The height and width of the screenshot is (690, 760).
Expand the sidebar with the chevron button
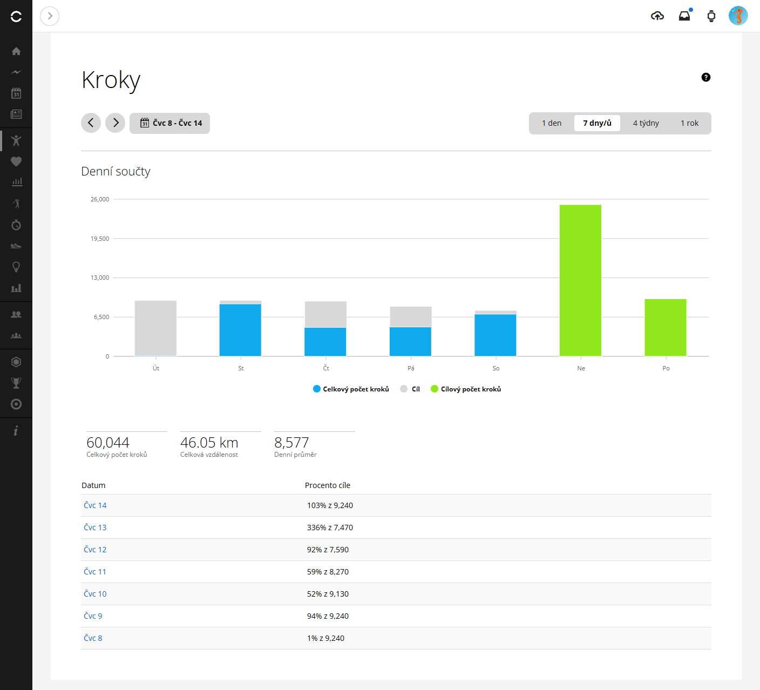(50, 16)
